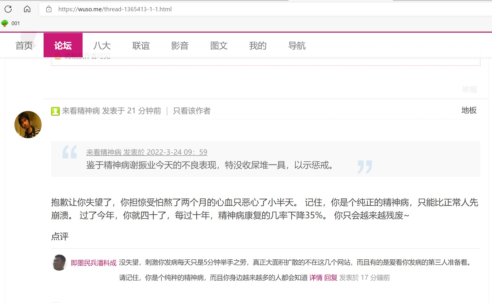Click the green user icon beside 来看精神病

pyautogui.click(x=55, y=111)
